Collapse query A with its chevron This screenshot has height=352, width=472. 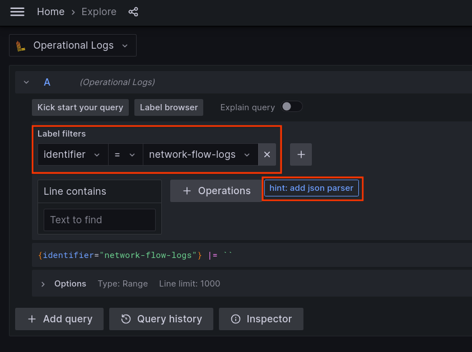tap(26, 82)
